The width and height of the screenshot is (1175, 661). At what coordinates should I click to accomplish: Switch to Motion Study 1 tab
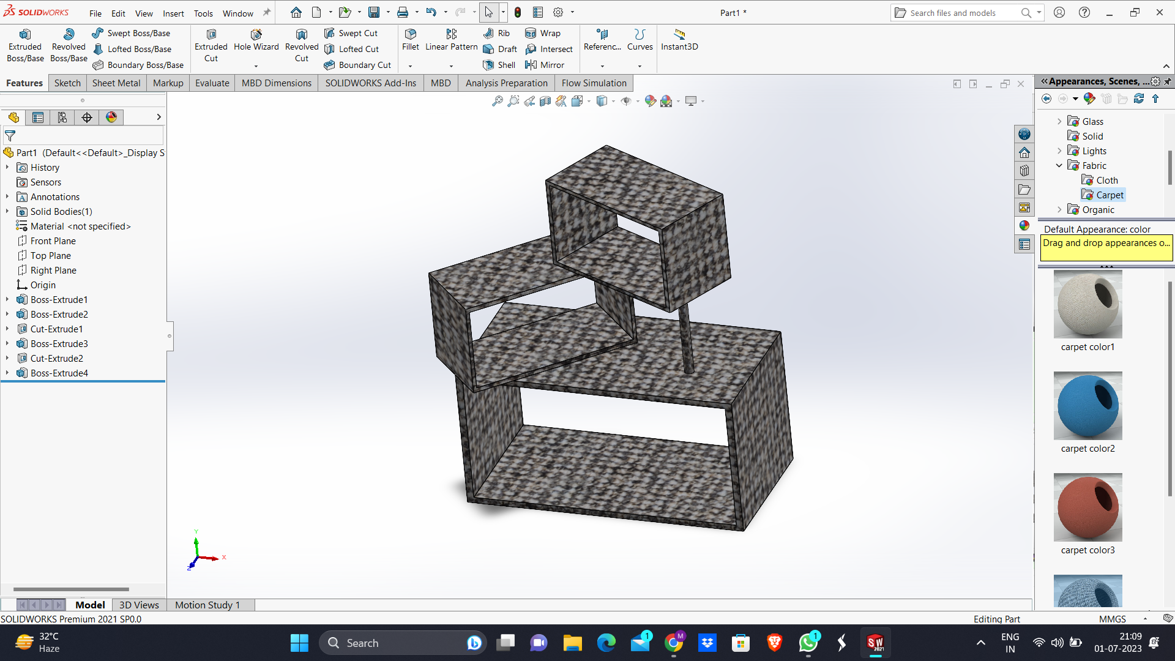click(207, 605)
